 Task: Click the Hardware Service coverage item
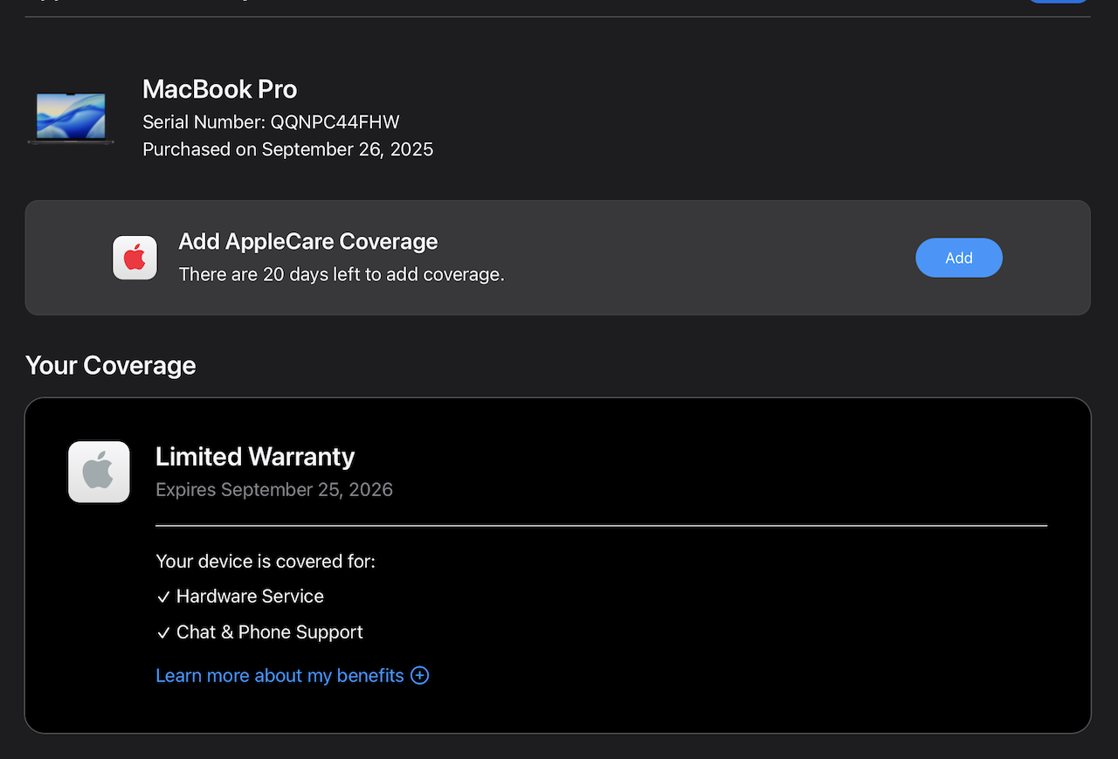[250, 597]
